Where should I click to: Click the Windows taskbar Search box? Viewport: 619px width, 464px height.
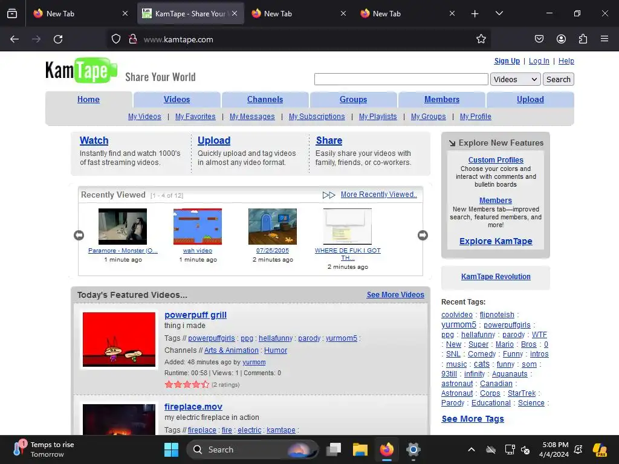(253, 449)
